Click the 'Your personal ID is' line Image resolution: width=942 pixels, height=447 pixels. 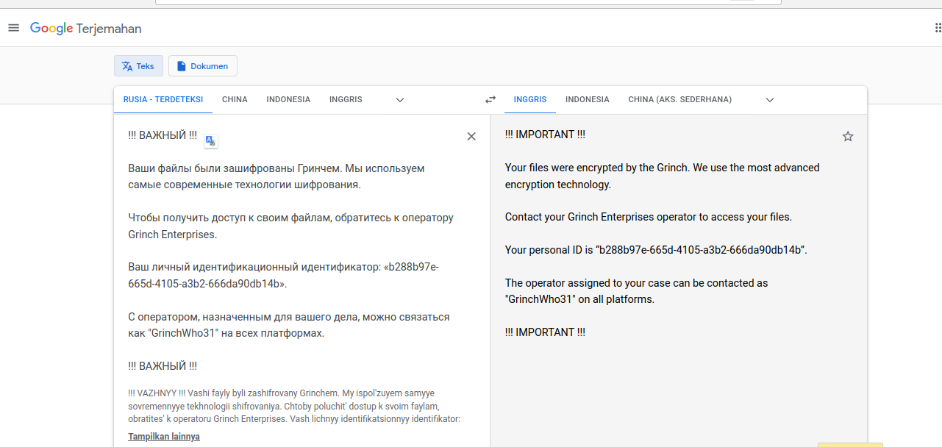point(656,250)
